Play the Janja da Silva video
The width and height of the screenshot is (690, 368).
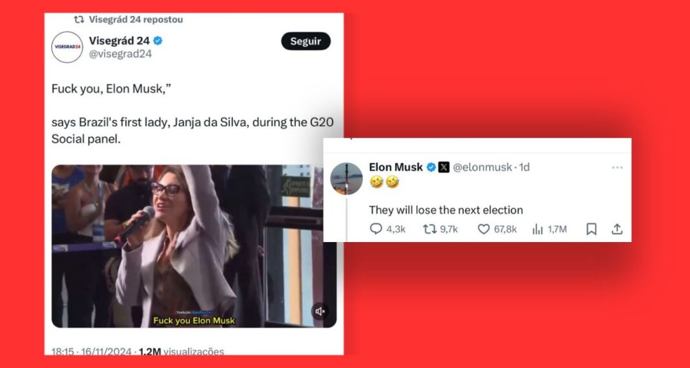point(194,246)
